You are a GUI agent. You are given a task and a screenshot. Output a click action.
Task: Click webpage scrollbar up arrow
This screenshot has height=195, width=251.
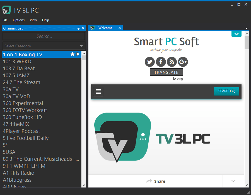[247, 33]
